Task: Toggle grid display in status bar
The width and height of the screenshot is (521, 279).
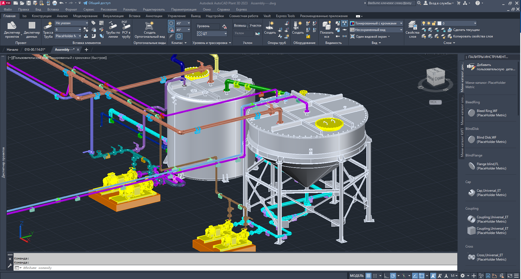Action: pos(368,276)
